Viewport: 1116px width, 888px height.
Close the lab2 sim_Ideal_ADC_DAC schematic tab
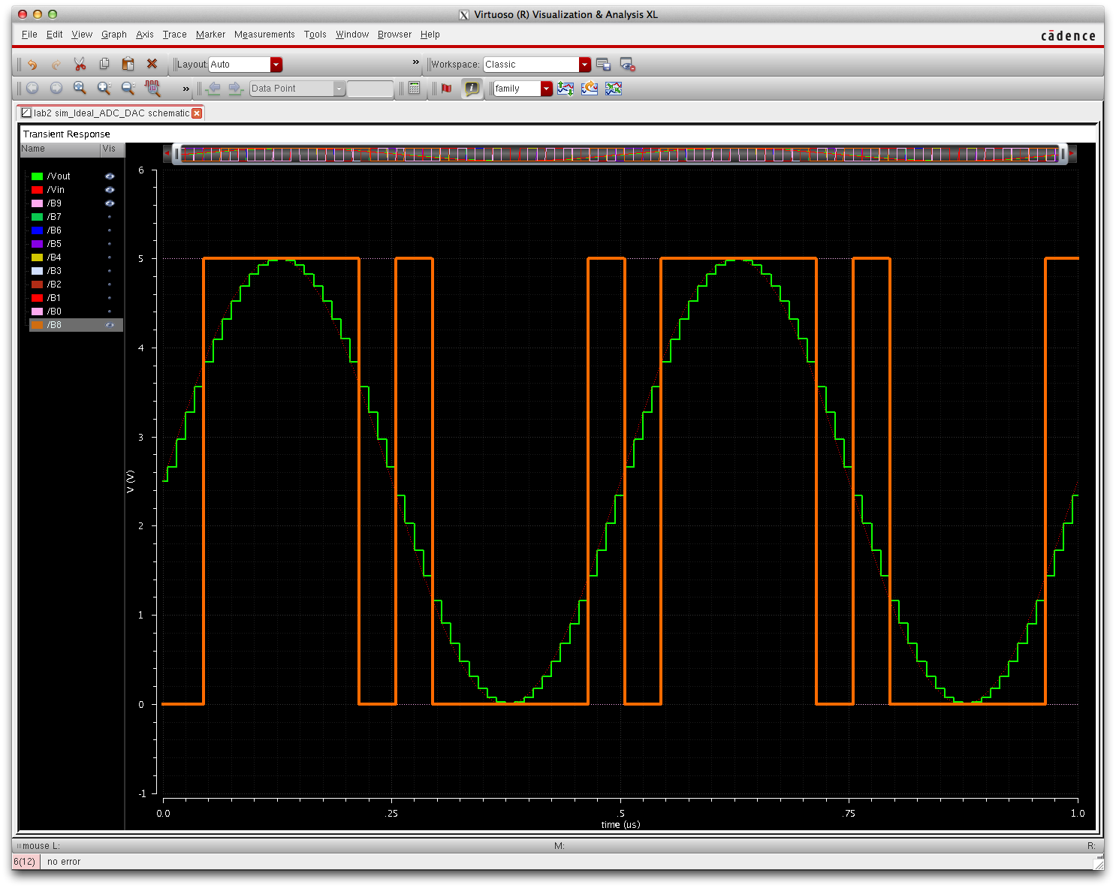(197, 113)
